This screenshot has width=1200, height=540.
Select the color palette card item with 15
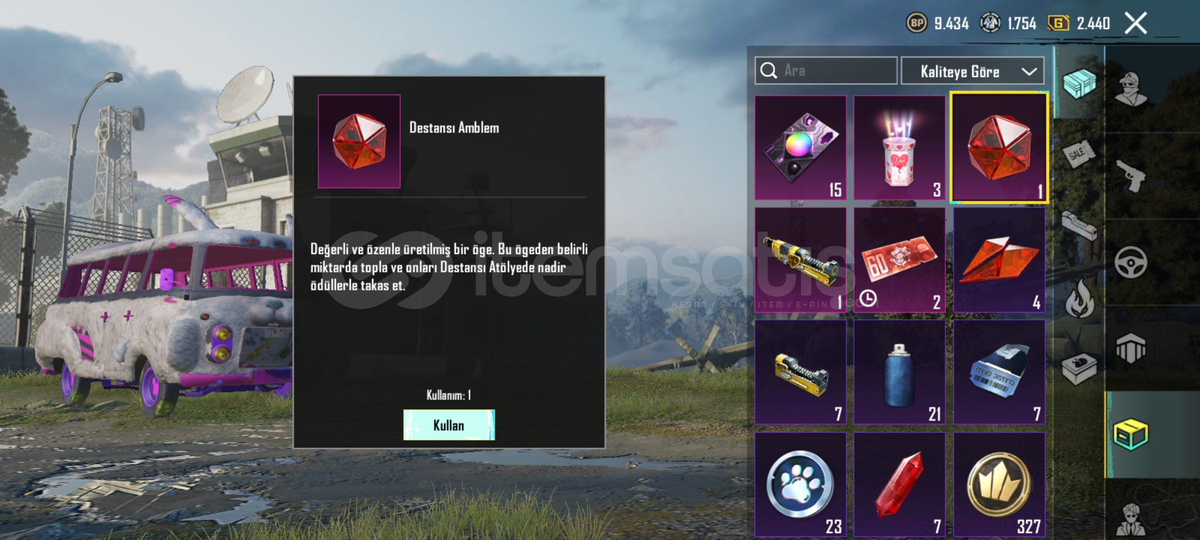click(800, 147)
